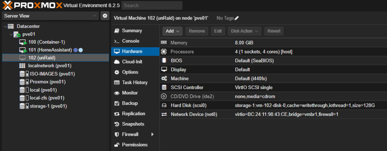The height and width of the screenshot is (151, 387).
Task: Click the CD/DVD Drive disc icon
Action: point(164,96)
